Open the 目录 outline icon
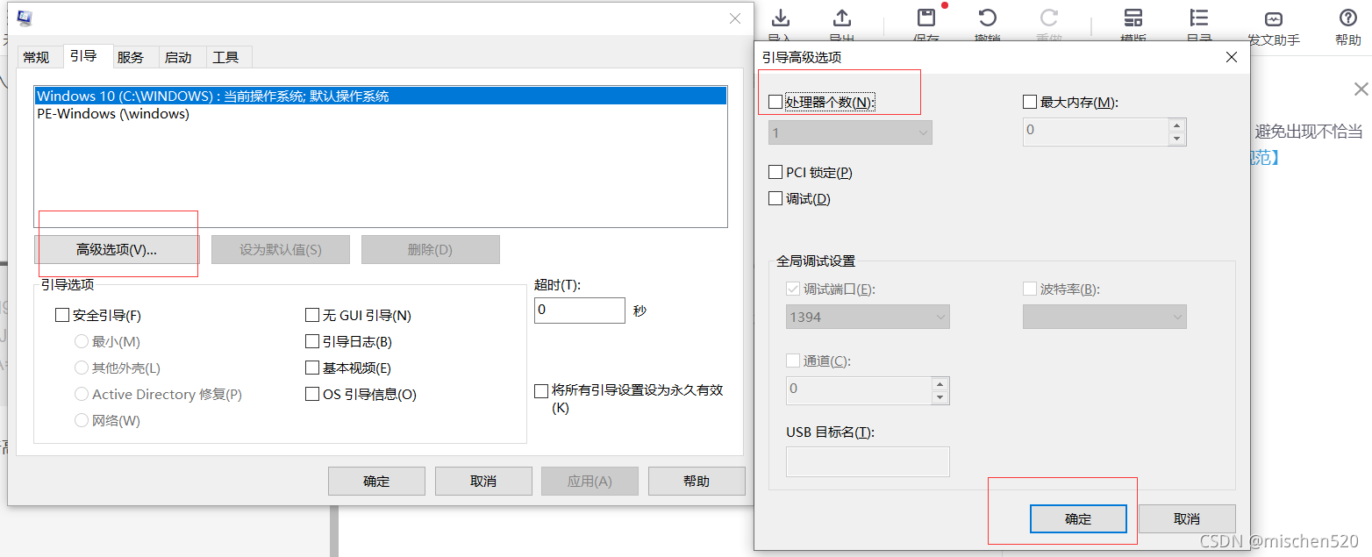This screenshot has height=557, width=1372. tap(1198, 19)
